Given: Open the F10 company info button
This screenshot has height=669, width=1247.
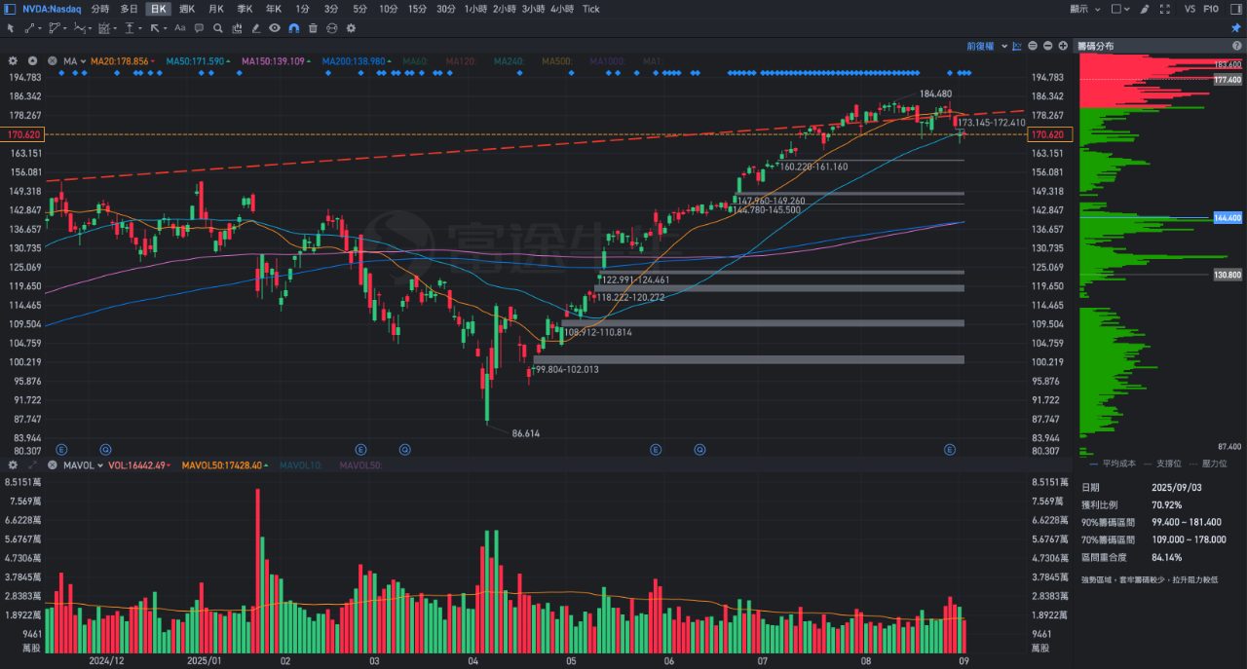Looking at the screenshot, I should 1211,9.
